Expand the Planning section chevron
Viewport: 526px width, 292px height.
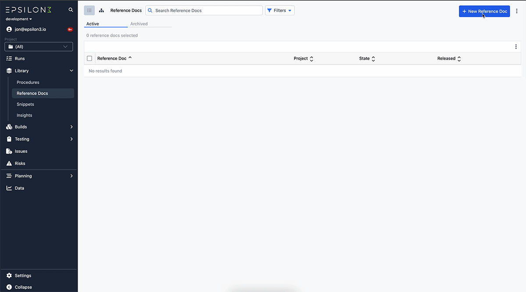71,176
